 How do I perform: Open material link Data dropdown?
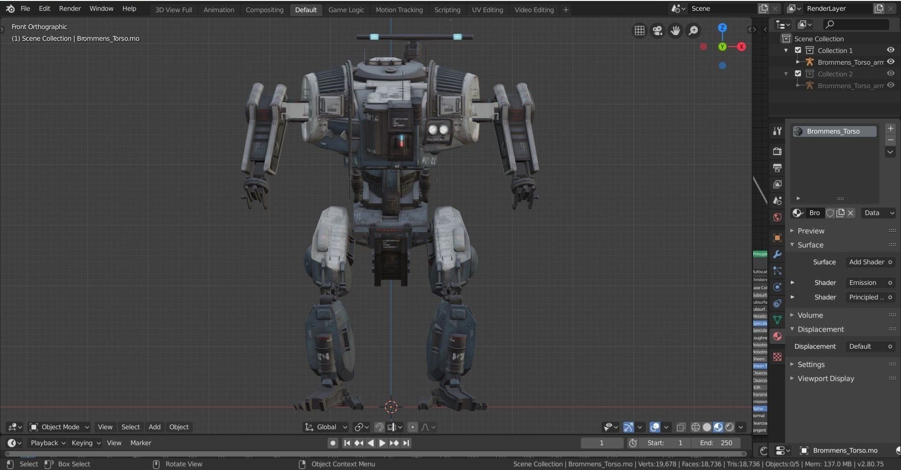(878, 213)
